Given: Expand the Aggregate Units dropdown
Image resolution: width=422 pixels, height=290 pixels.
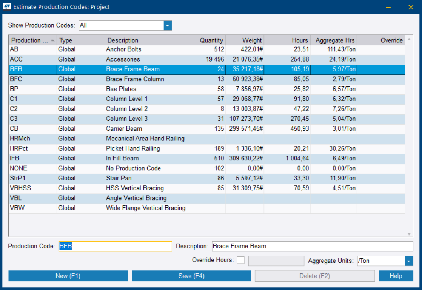Looking at the screenshot, I should (x=408, y=261).
